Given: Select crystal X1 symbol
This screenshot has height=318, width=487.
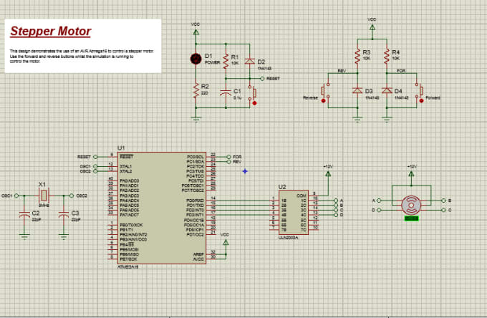Looking at the screenshot, I should (x=44, y=196).
